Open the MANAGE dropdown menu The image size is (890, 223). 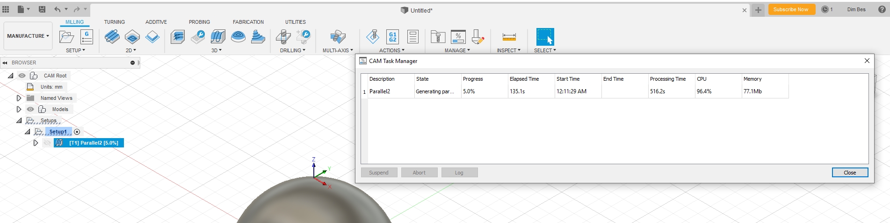point(457,50)
